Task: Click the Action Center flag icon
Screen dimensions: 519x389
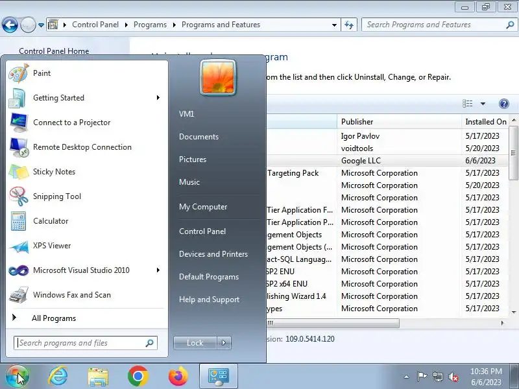Action: [x=422, y=377]
